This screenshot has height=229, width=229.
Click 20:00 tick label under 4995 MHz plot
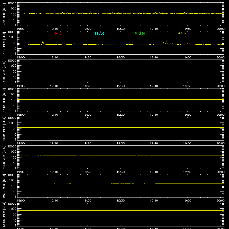tap(220, 172)
